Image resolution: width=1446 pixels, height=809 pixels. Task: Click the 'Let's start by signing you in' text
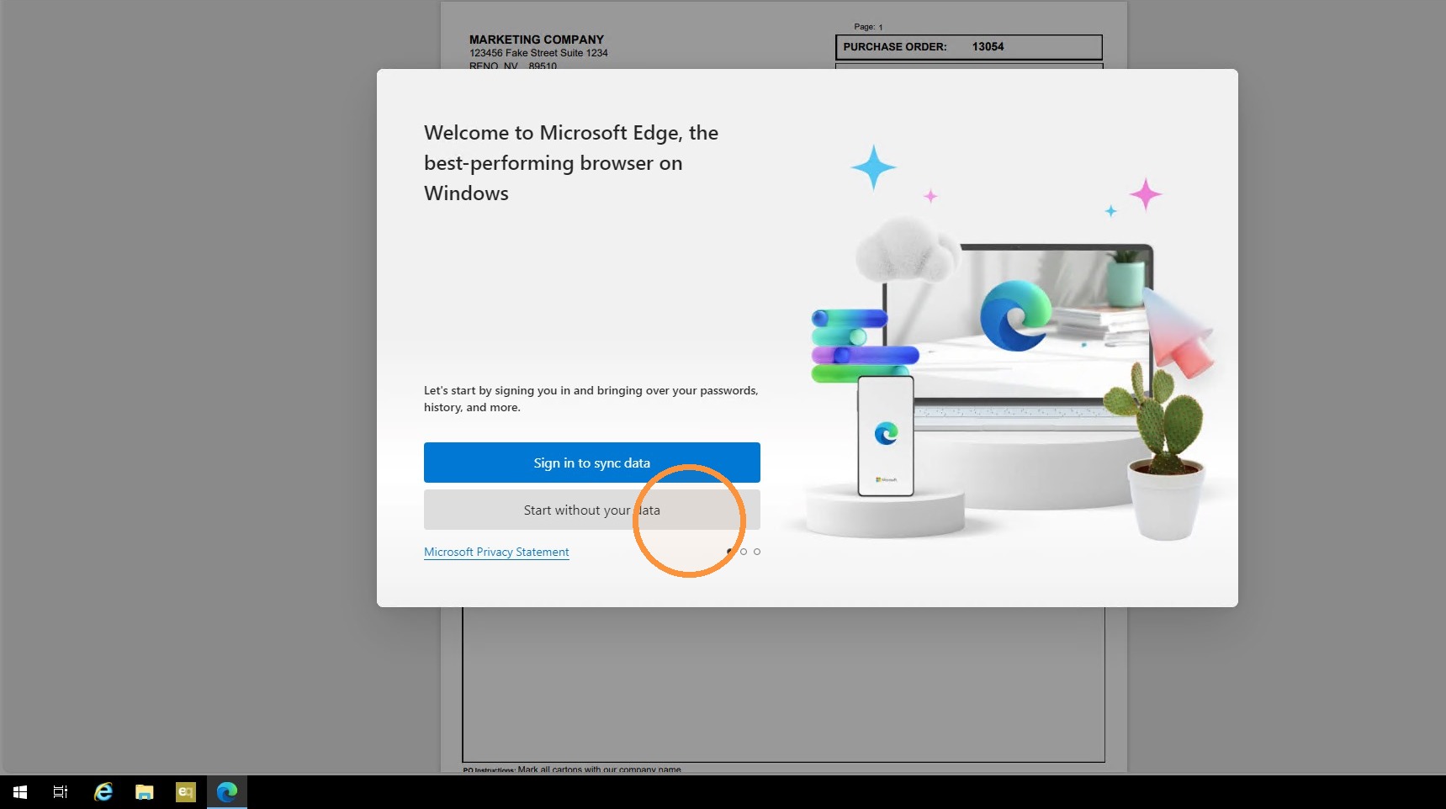point(591,399)
